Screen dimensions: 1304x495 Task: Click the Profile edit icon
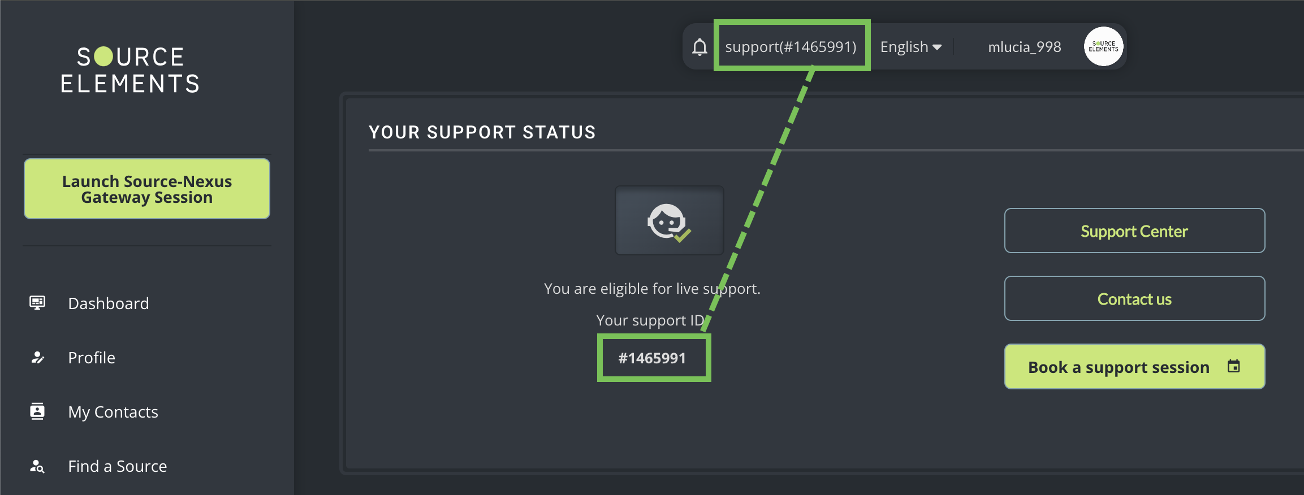point(37,357)
